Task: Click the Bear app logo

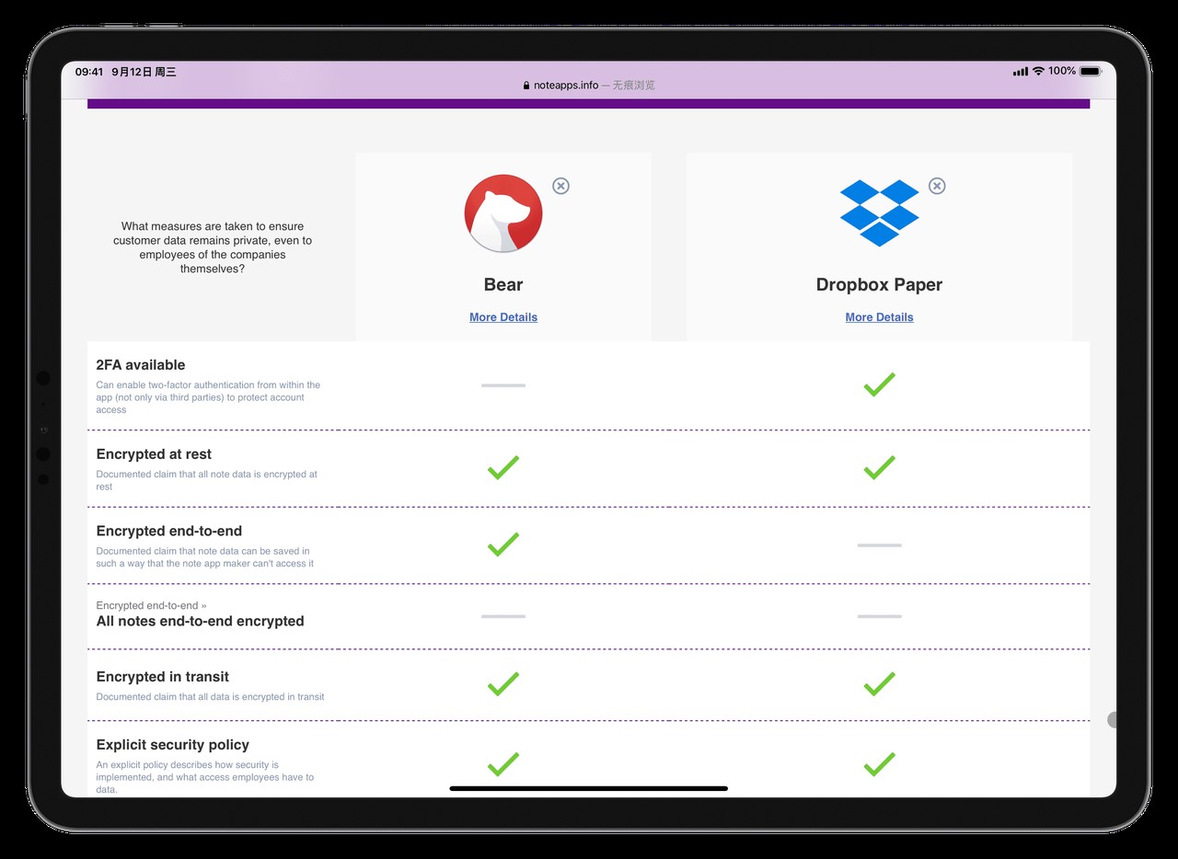Action: pyautogui.click(x=503, y=213)
